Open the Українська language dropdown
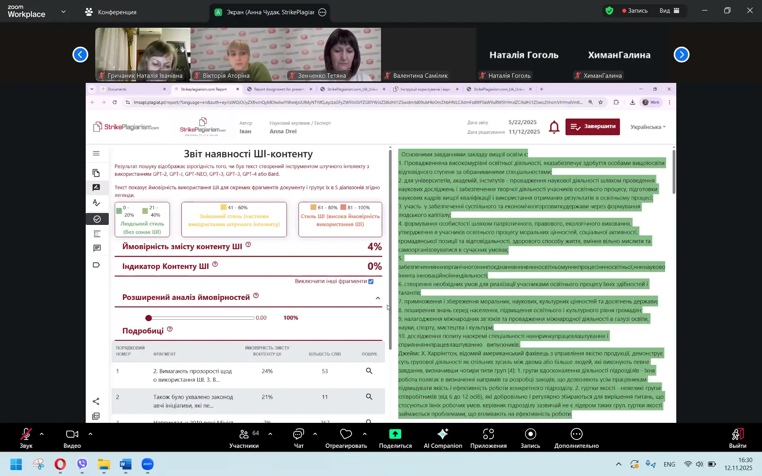 [648, 127]
